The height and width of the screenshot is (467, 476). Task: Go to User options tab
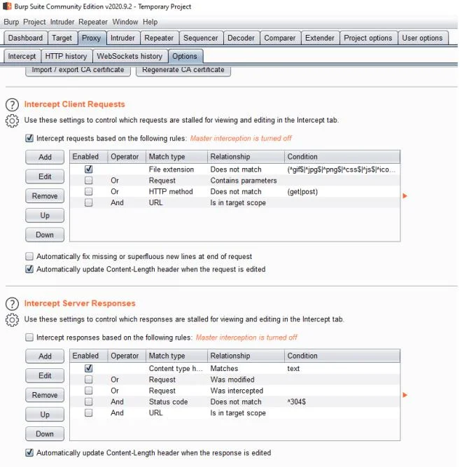[422, 38]
